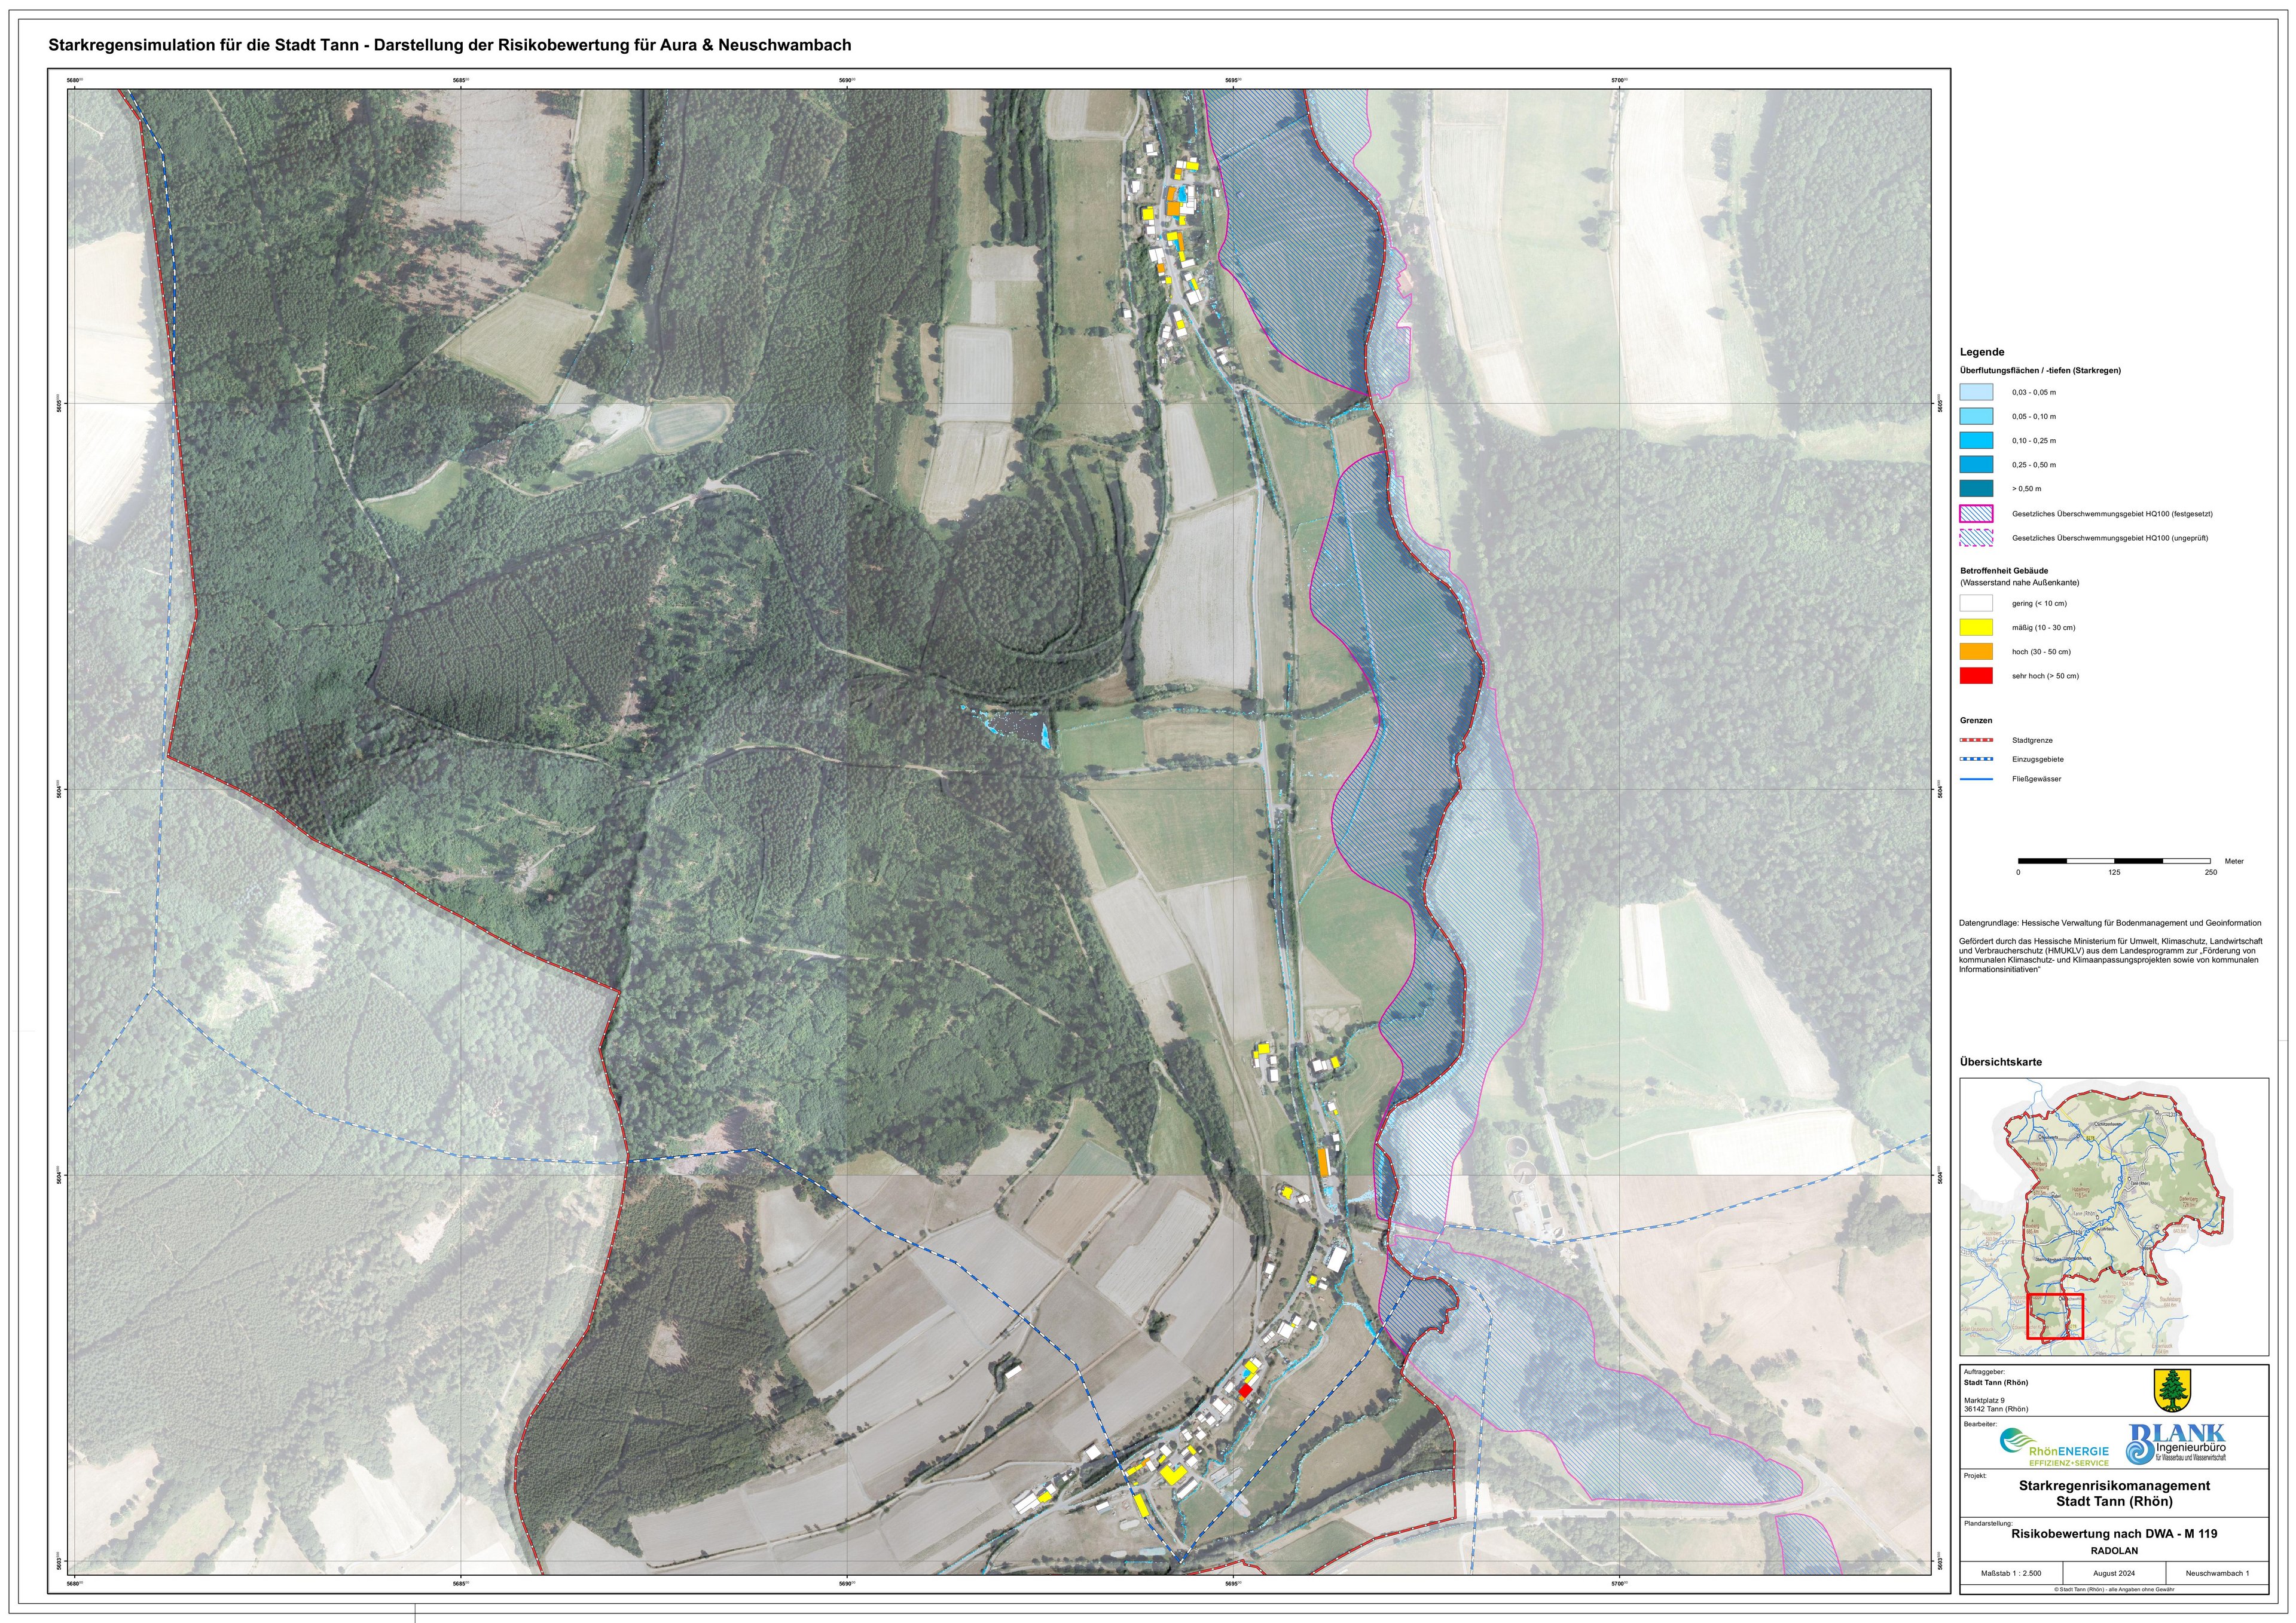Select the yellow mäßig (10 - 30 cm) swatch
This screenshot has height=1623, width=2296.
1976,627
